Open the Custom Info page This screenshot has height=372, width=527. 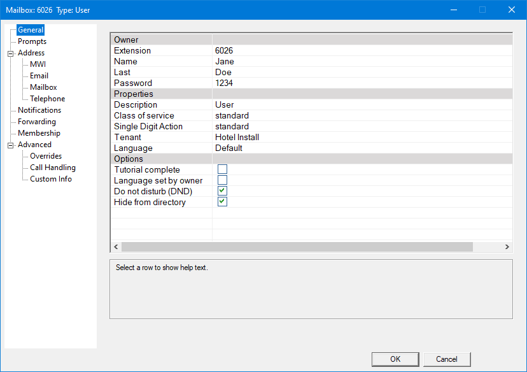(51, 179)
